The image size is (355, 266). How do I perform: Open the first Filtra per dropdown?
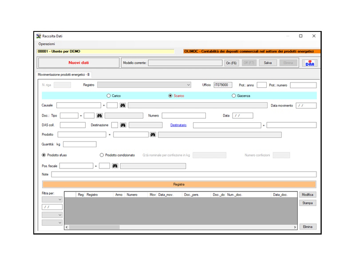click(x=52, y=199)
